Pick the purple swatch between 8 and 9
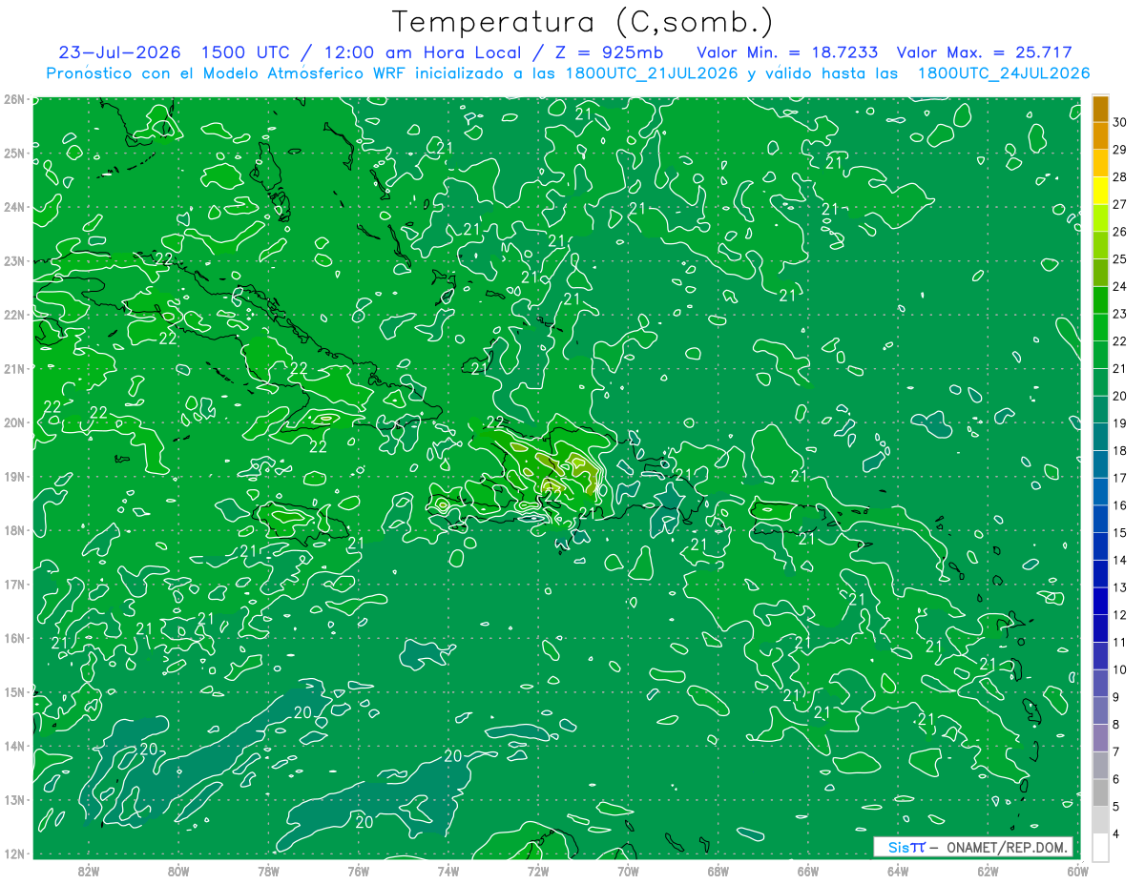Screen dimensions: 1145x884 pyautogui.click(x=1100, y=710)
